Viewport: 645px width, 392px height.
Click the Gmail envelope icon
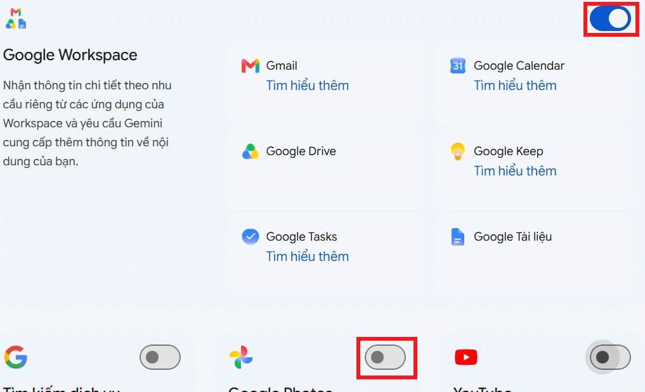click(250, 66)
